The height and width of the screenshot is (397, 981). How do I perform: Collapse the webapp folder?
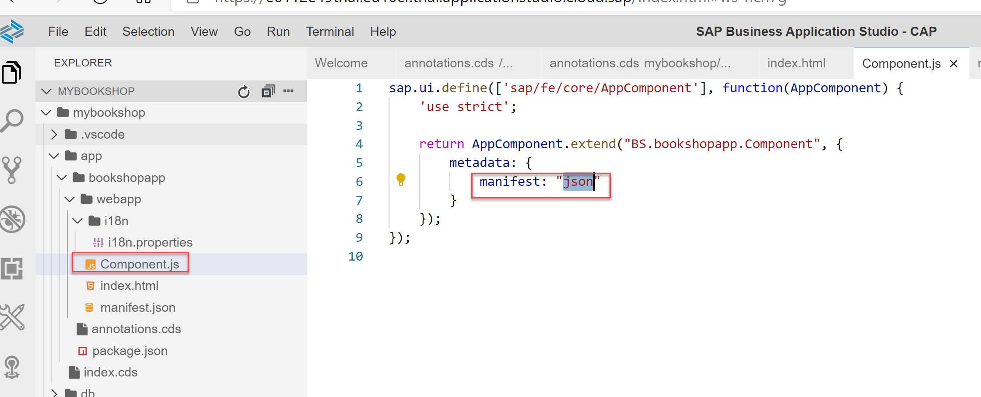[70, 199]
